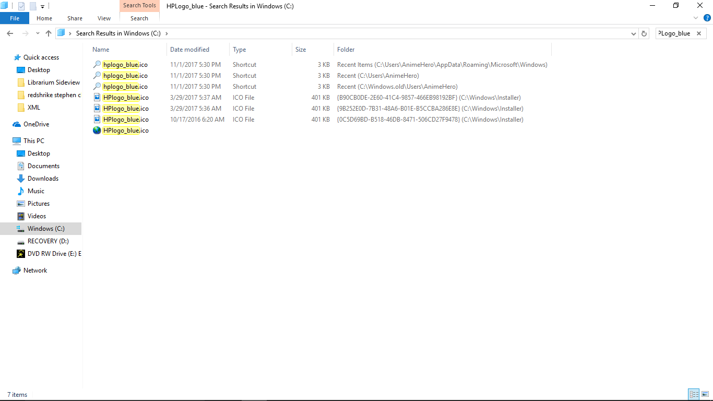Open the Librarium Sideview folder
This screenshot has width=713, height=401.
(x=53, y=82)
